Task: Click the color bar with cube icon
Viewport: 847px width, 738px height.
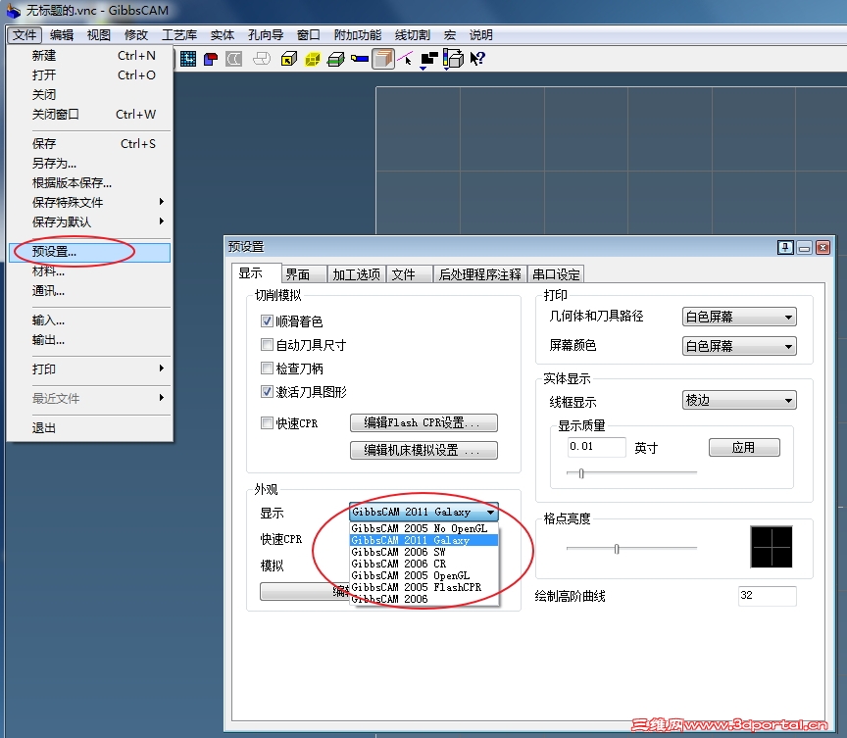Action: coord(453,59)
